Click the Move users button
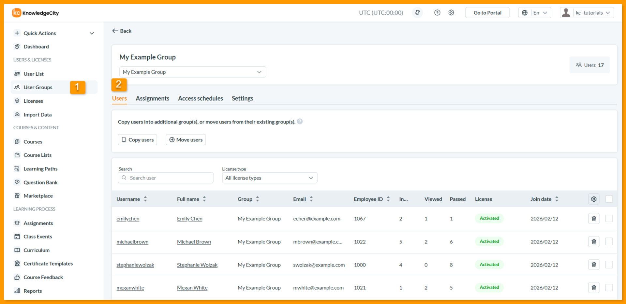 [186, 140]
